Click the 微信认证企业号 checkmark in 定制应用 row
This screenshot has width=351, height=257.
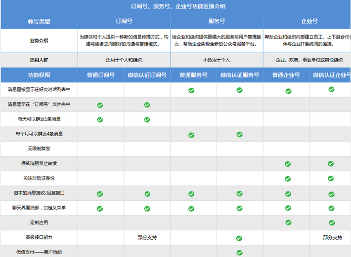[x=332, y=223]
